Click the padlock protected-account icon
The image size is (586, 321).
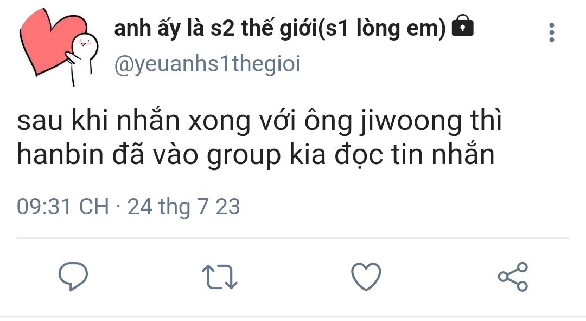pyautogui.click(x=463, y=26)
